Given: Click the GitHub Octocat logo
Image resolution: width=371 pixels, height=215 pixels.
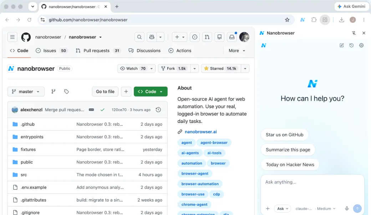Looking at the screenshot, I should pos(26,37).
